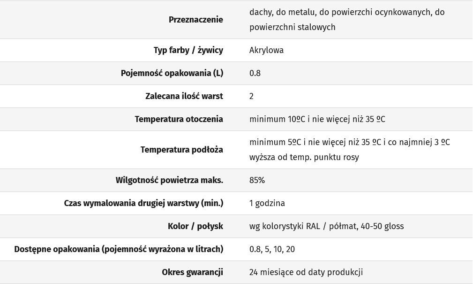This screenshot has height=284, width=473.
Task: Click the "Temperatura otoczenia" label
Action: coord(179,119)
